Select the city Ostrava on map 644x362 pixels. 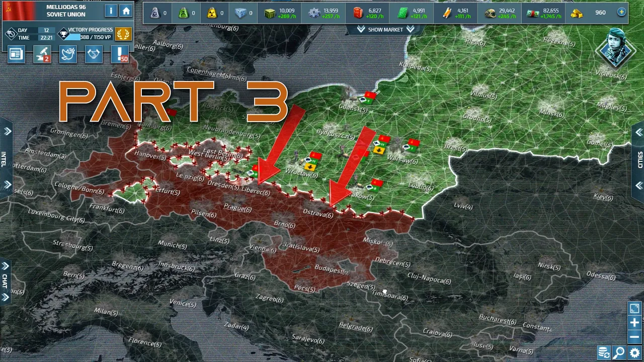[x=317, y=214]
